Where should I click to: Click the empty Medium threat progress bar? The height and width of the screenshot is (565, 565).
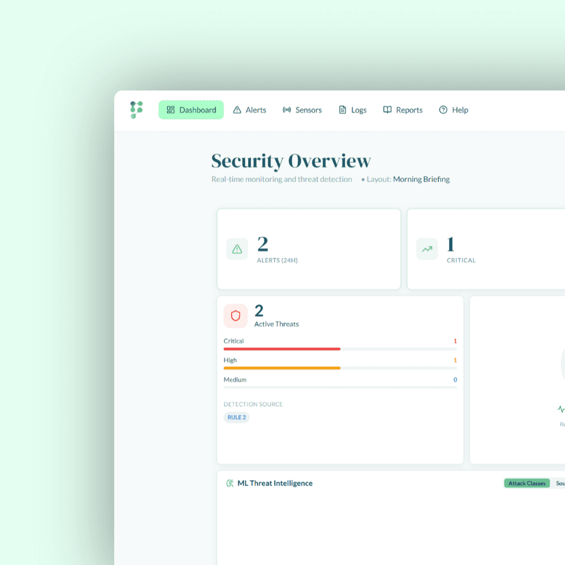pos(340,387)
